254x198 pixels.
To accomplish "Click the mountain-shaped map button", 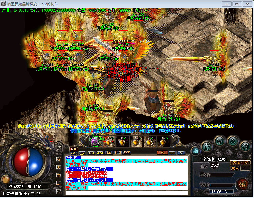I will 74,153.
